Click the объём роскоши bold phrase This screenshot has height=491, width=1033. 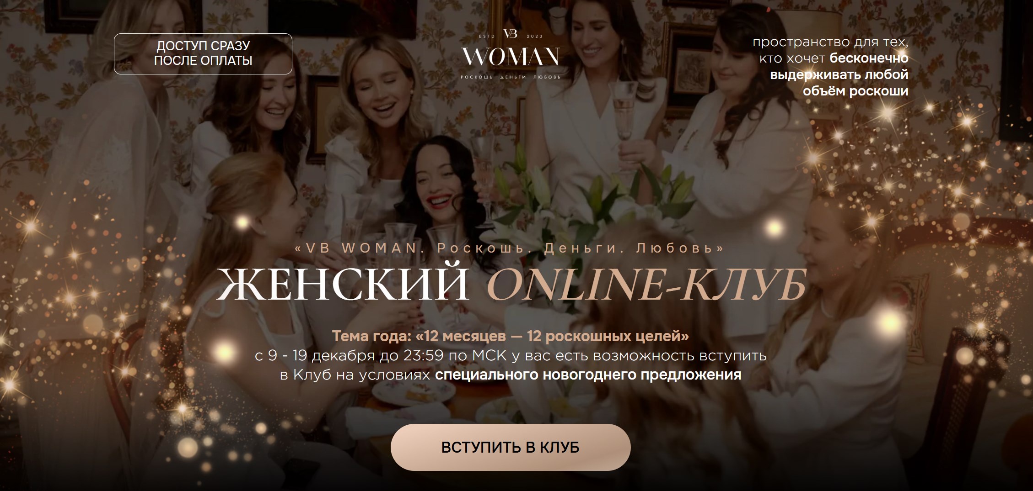tap(855, 91)
